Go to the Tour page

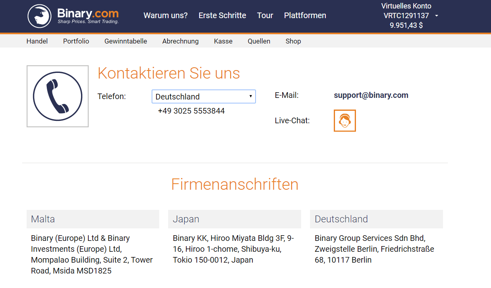point(265,15)
